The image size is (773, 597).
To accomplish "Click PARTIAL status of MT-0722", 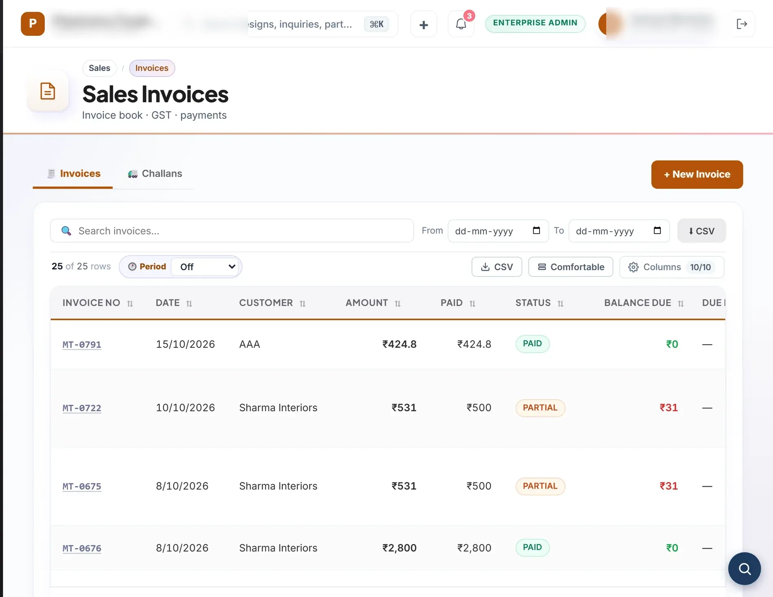I will click(x=540, y=408).
